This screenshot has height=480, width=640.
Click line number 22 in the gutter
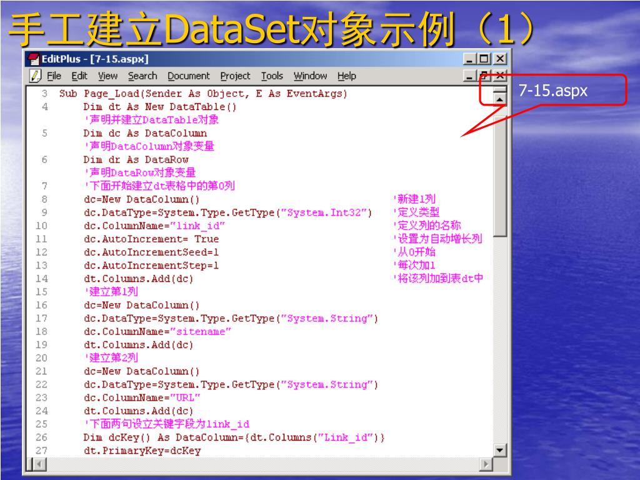[x=41, y=384]
